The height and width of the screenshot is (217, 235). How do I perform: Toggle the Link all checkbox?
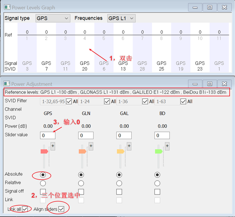click(25, 209)
